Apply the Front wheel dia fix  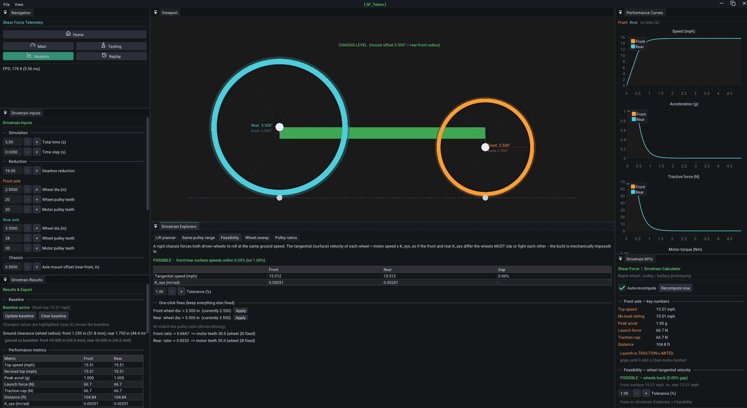pyautogui.click(x=241, y=311)
